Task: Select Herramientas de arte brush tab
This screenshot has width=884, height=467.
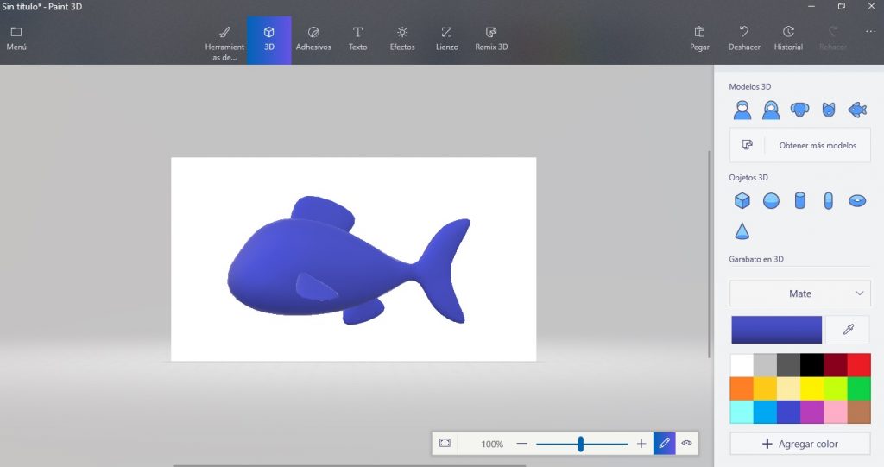Action: 224,42
